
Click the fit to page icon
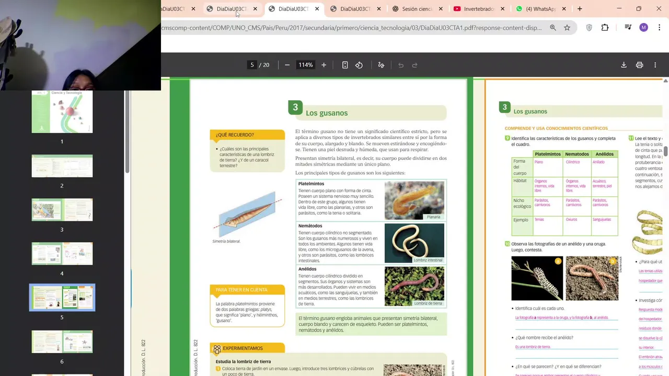pos(345,65)
